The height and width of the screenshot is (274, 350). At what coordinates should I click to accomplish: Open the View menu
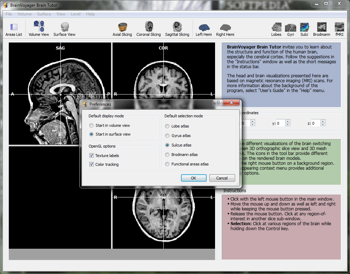point(61,14)
